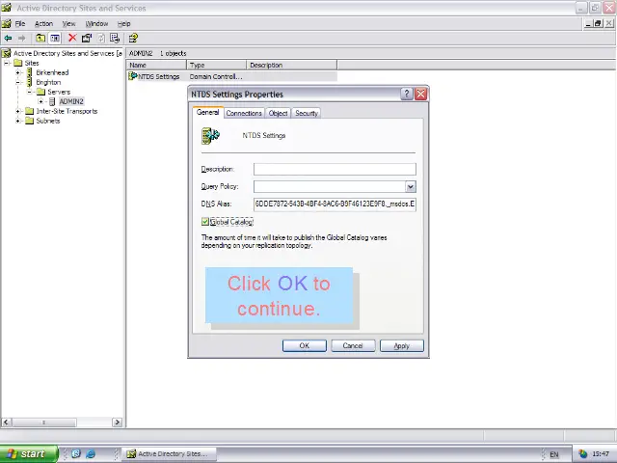The width and height of the screenshot is (617, 463).
Task: Click the system tray icon near clock
Action: [582, 454]
